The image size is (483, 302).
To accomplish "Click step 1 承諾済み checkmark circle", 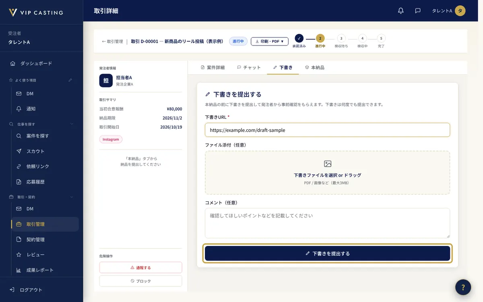I will (299, 38).
